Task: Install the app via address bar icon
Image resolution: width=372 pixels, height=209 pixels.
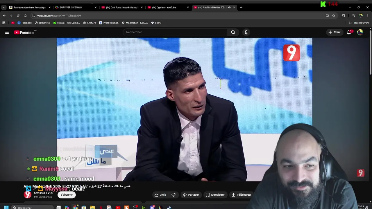Action: [327, 16]
